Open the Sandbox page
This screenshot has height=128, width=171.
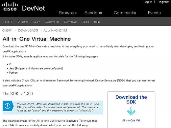pyautogui.click(x=93, y=13)
